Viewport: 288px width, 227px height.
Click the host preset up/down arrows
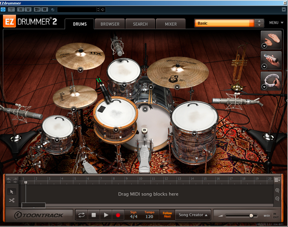(98, 10)
